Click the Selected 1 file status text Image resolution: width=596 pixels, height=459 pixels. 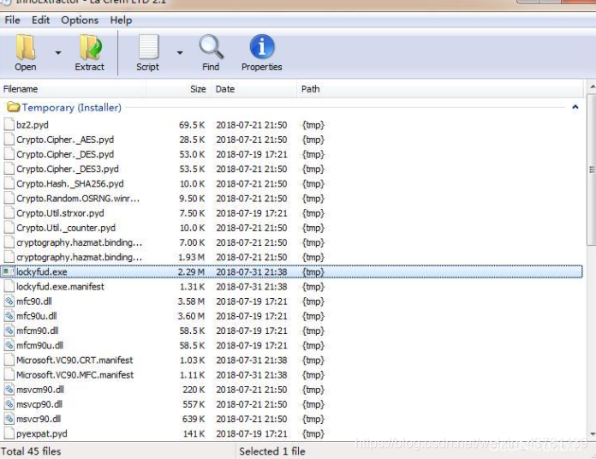(x=272, y=451)
